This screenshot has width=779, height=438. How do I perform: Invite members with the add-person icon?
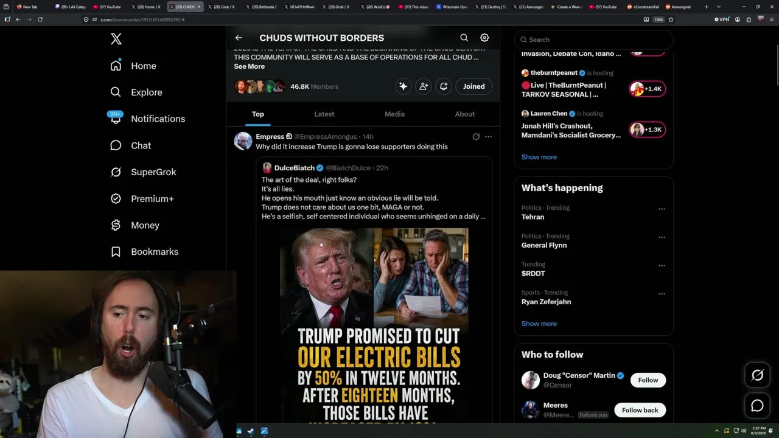[x=424, y=86]
